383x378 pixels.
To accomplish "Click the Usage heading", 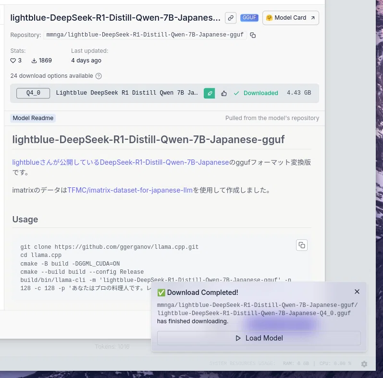I will 25,219.
